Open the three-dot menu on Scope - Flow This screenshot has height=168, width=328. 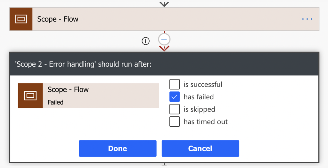click(307, 19)
